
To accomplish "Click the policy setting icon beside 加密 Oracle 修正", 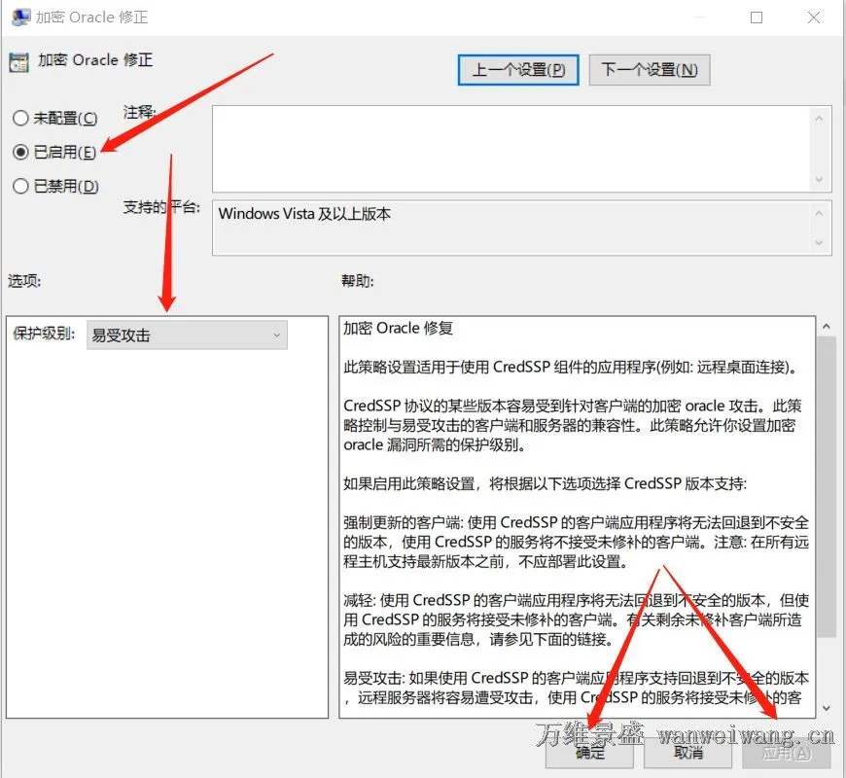I will tap(18, 62).
